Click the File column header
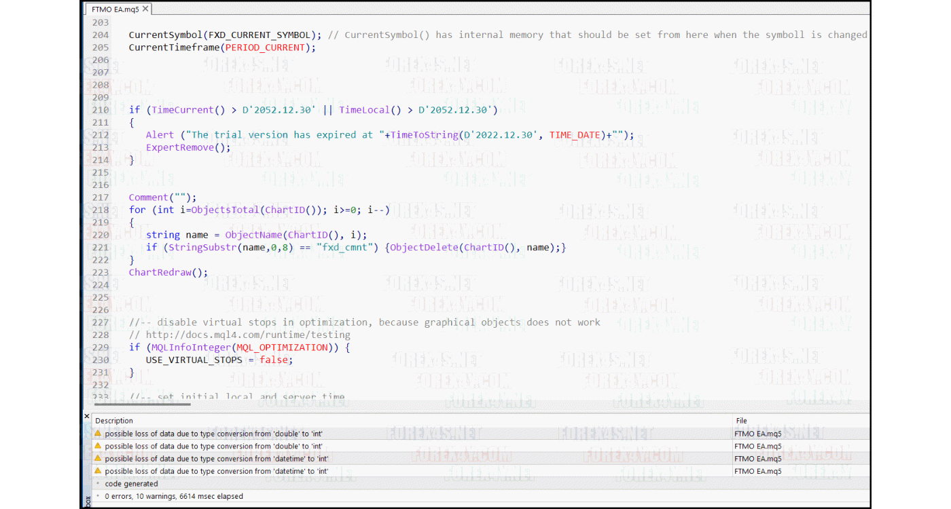The width and height of the screenshot is (951, 509). pos(740,420)
